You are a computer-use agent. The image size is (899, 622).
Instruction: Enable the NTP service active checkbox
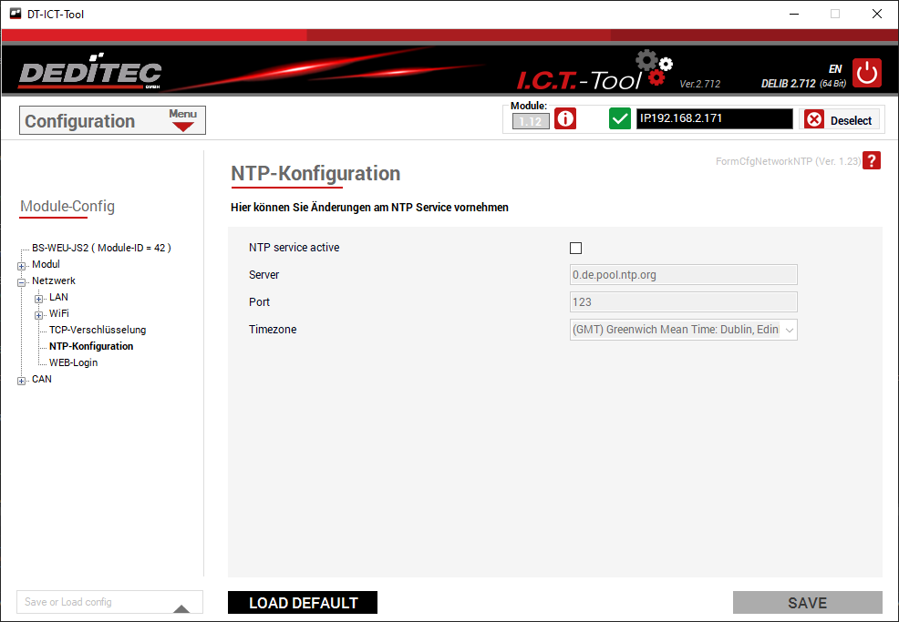click(575, 248)
